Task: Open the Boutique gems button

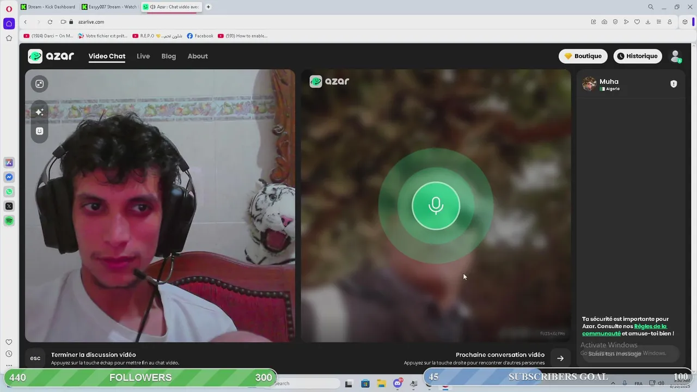Action: click(x=583, y=56)
